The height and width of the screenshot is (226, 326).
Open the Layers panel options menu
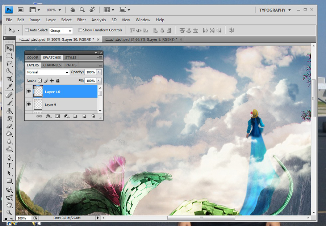(100, 65)
